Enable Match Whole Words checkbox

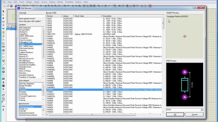44,19
